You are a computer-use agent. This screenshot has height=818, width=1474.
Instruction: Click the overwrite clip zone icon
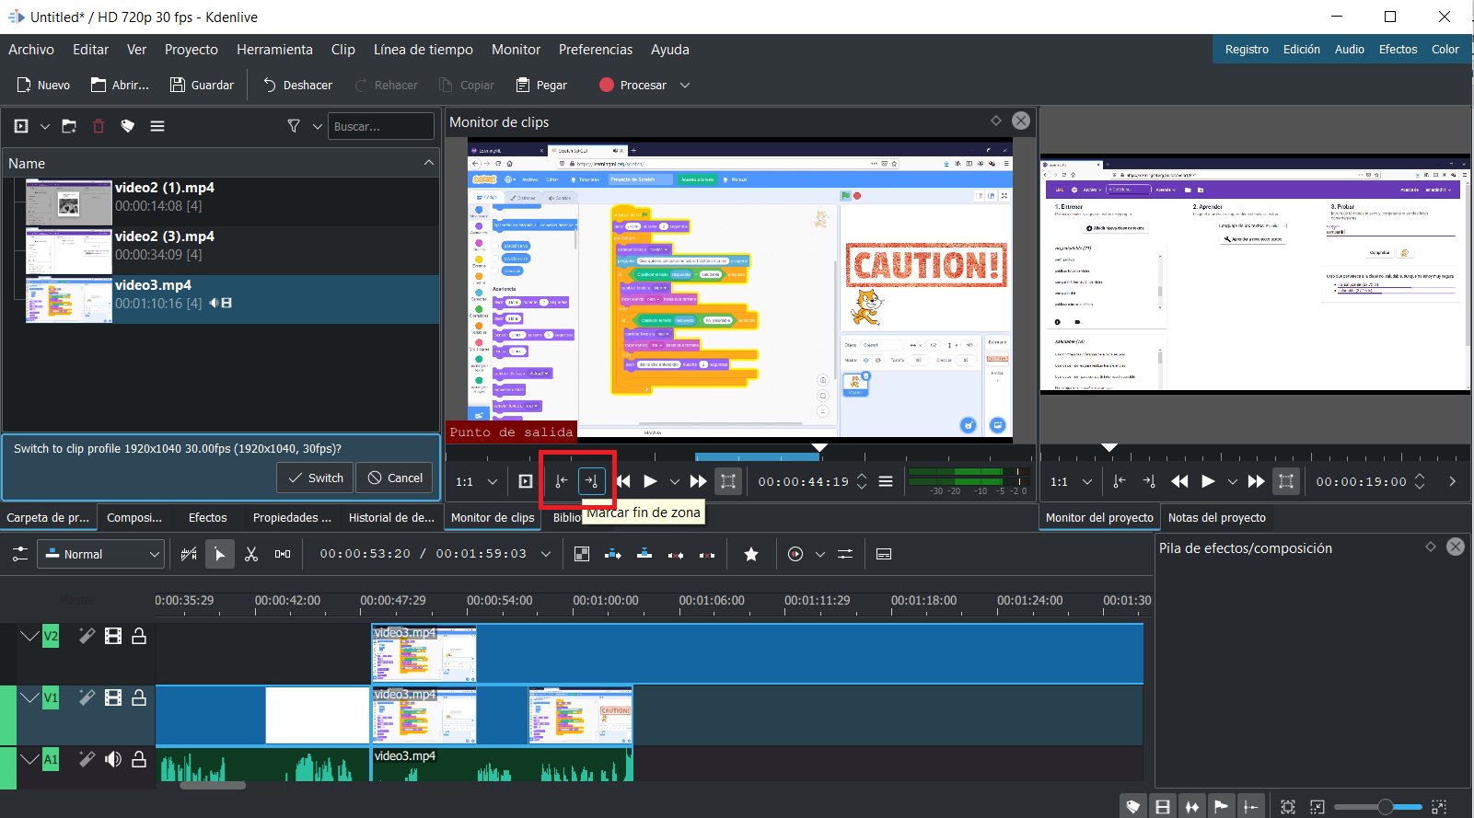tap(644, 554)
